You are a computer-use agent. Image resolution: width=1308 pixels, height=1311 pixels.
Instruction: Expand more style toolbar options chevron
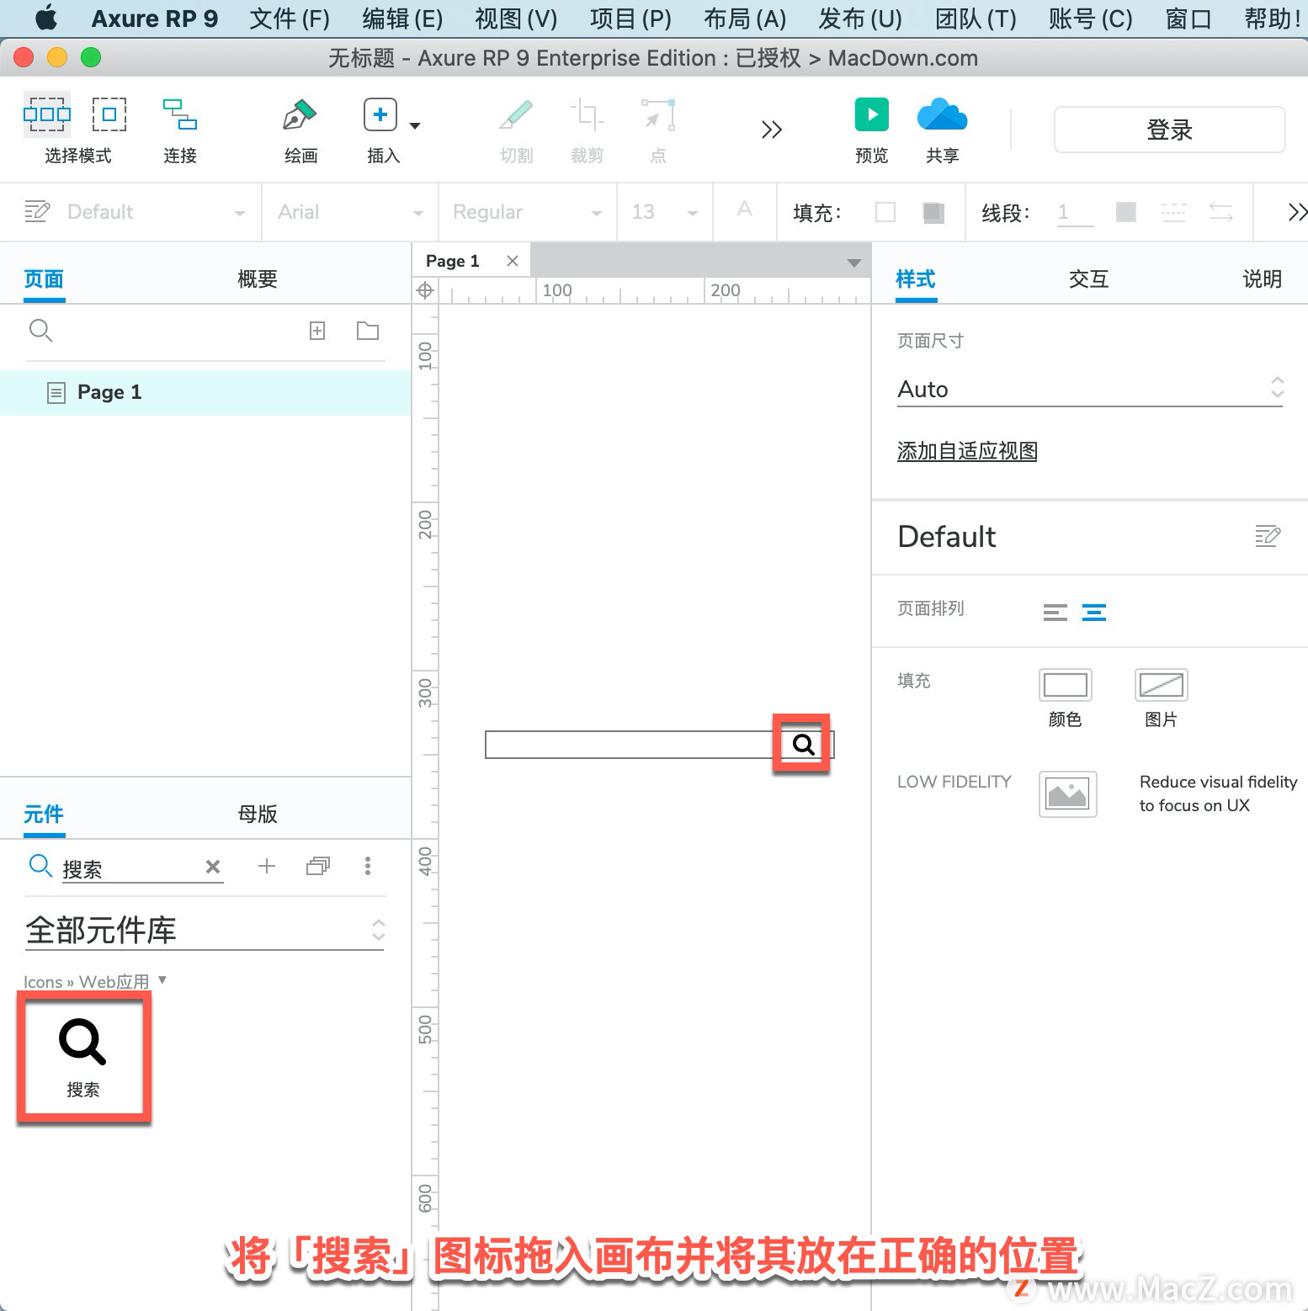pyautogui.click(x=1297, y=212)
